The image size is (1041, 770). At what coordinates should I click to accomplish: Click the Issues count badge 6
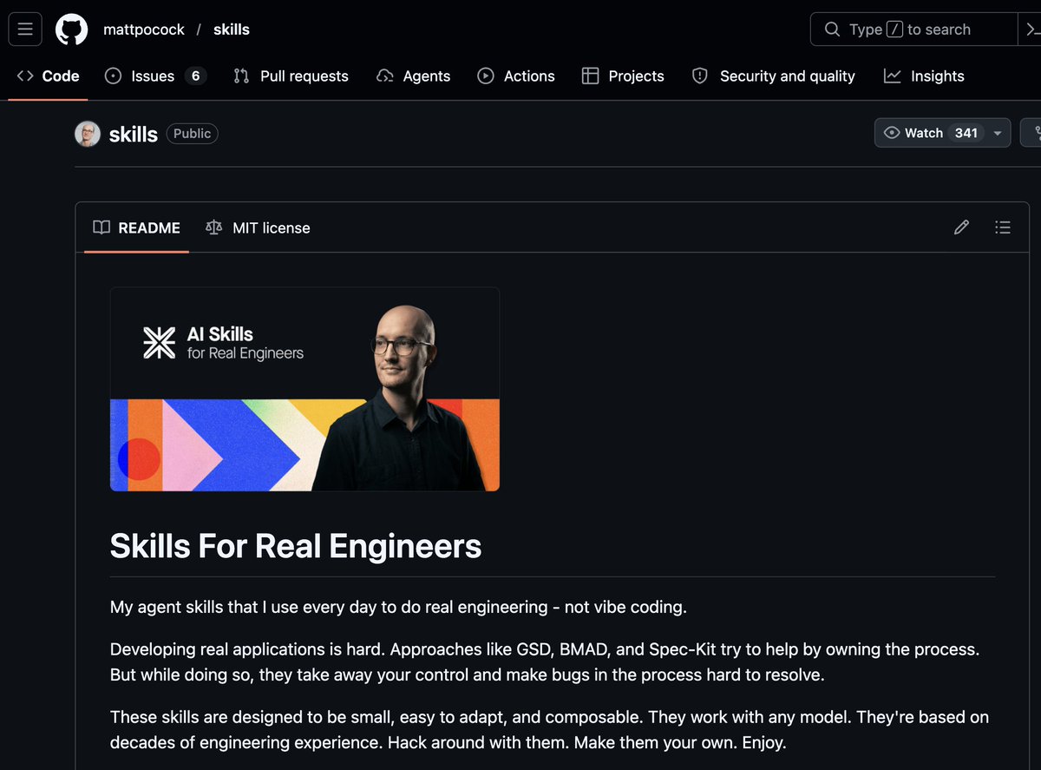195,76
